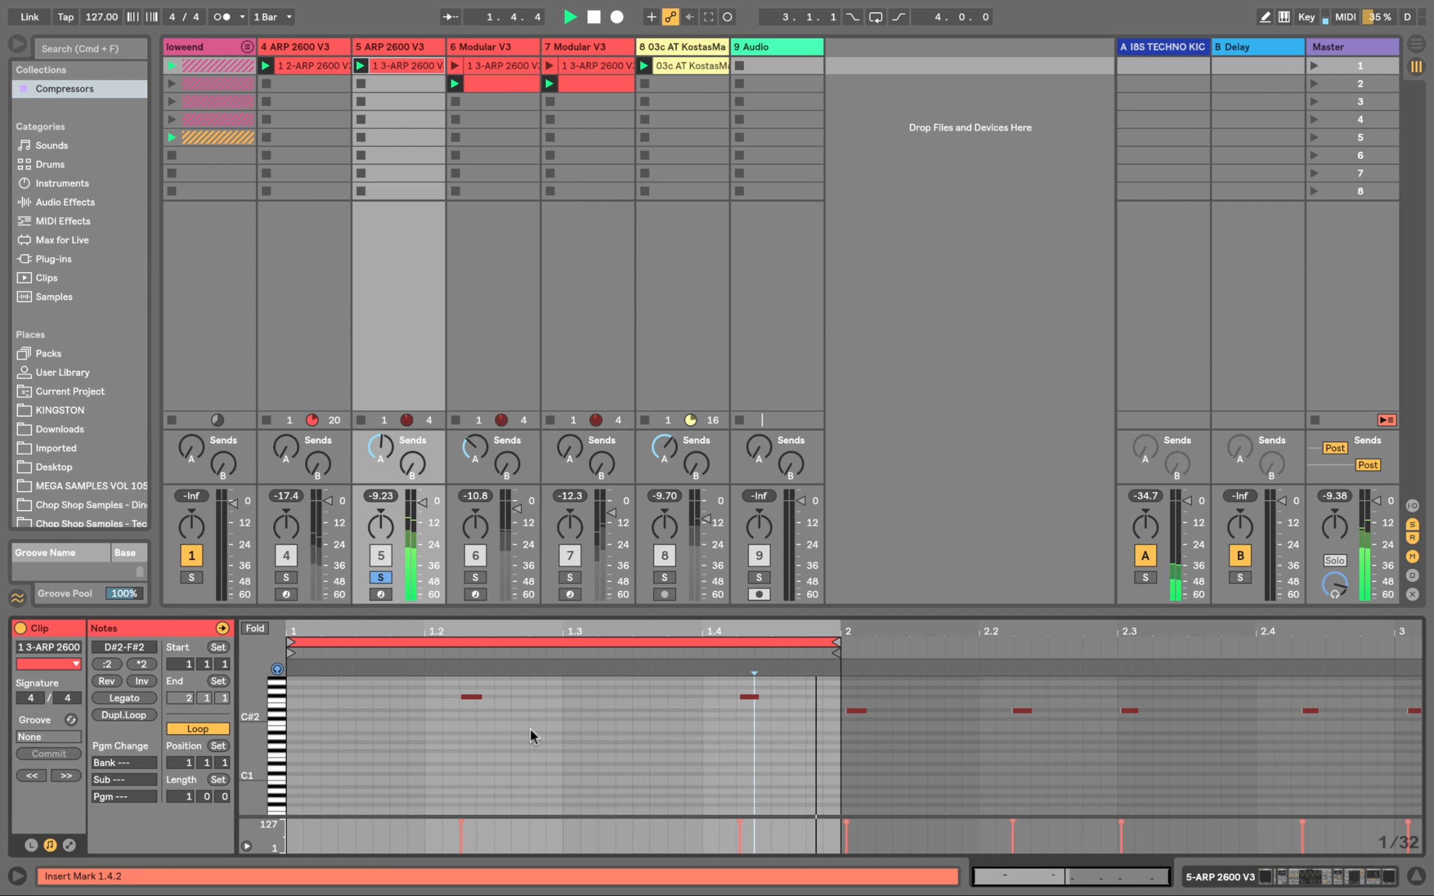
Task: Toggle the Groove Pool wave icon
Action: click(x=18, y=598)
